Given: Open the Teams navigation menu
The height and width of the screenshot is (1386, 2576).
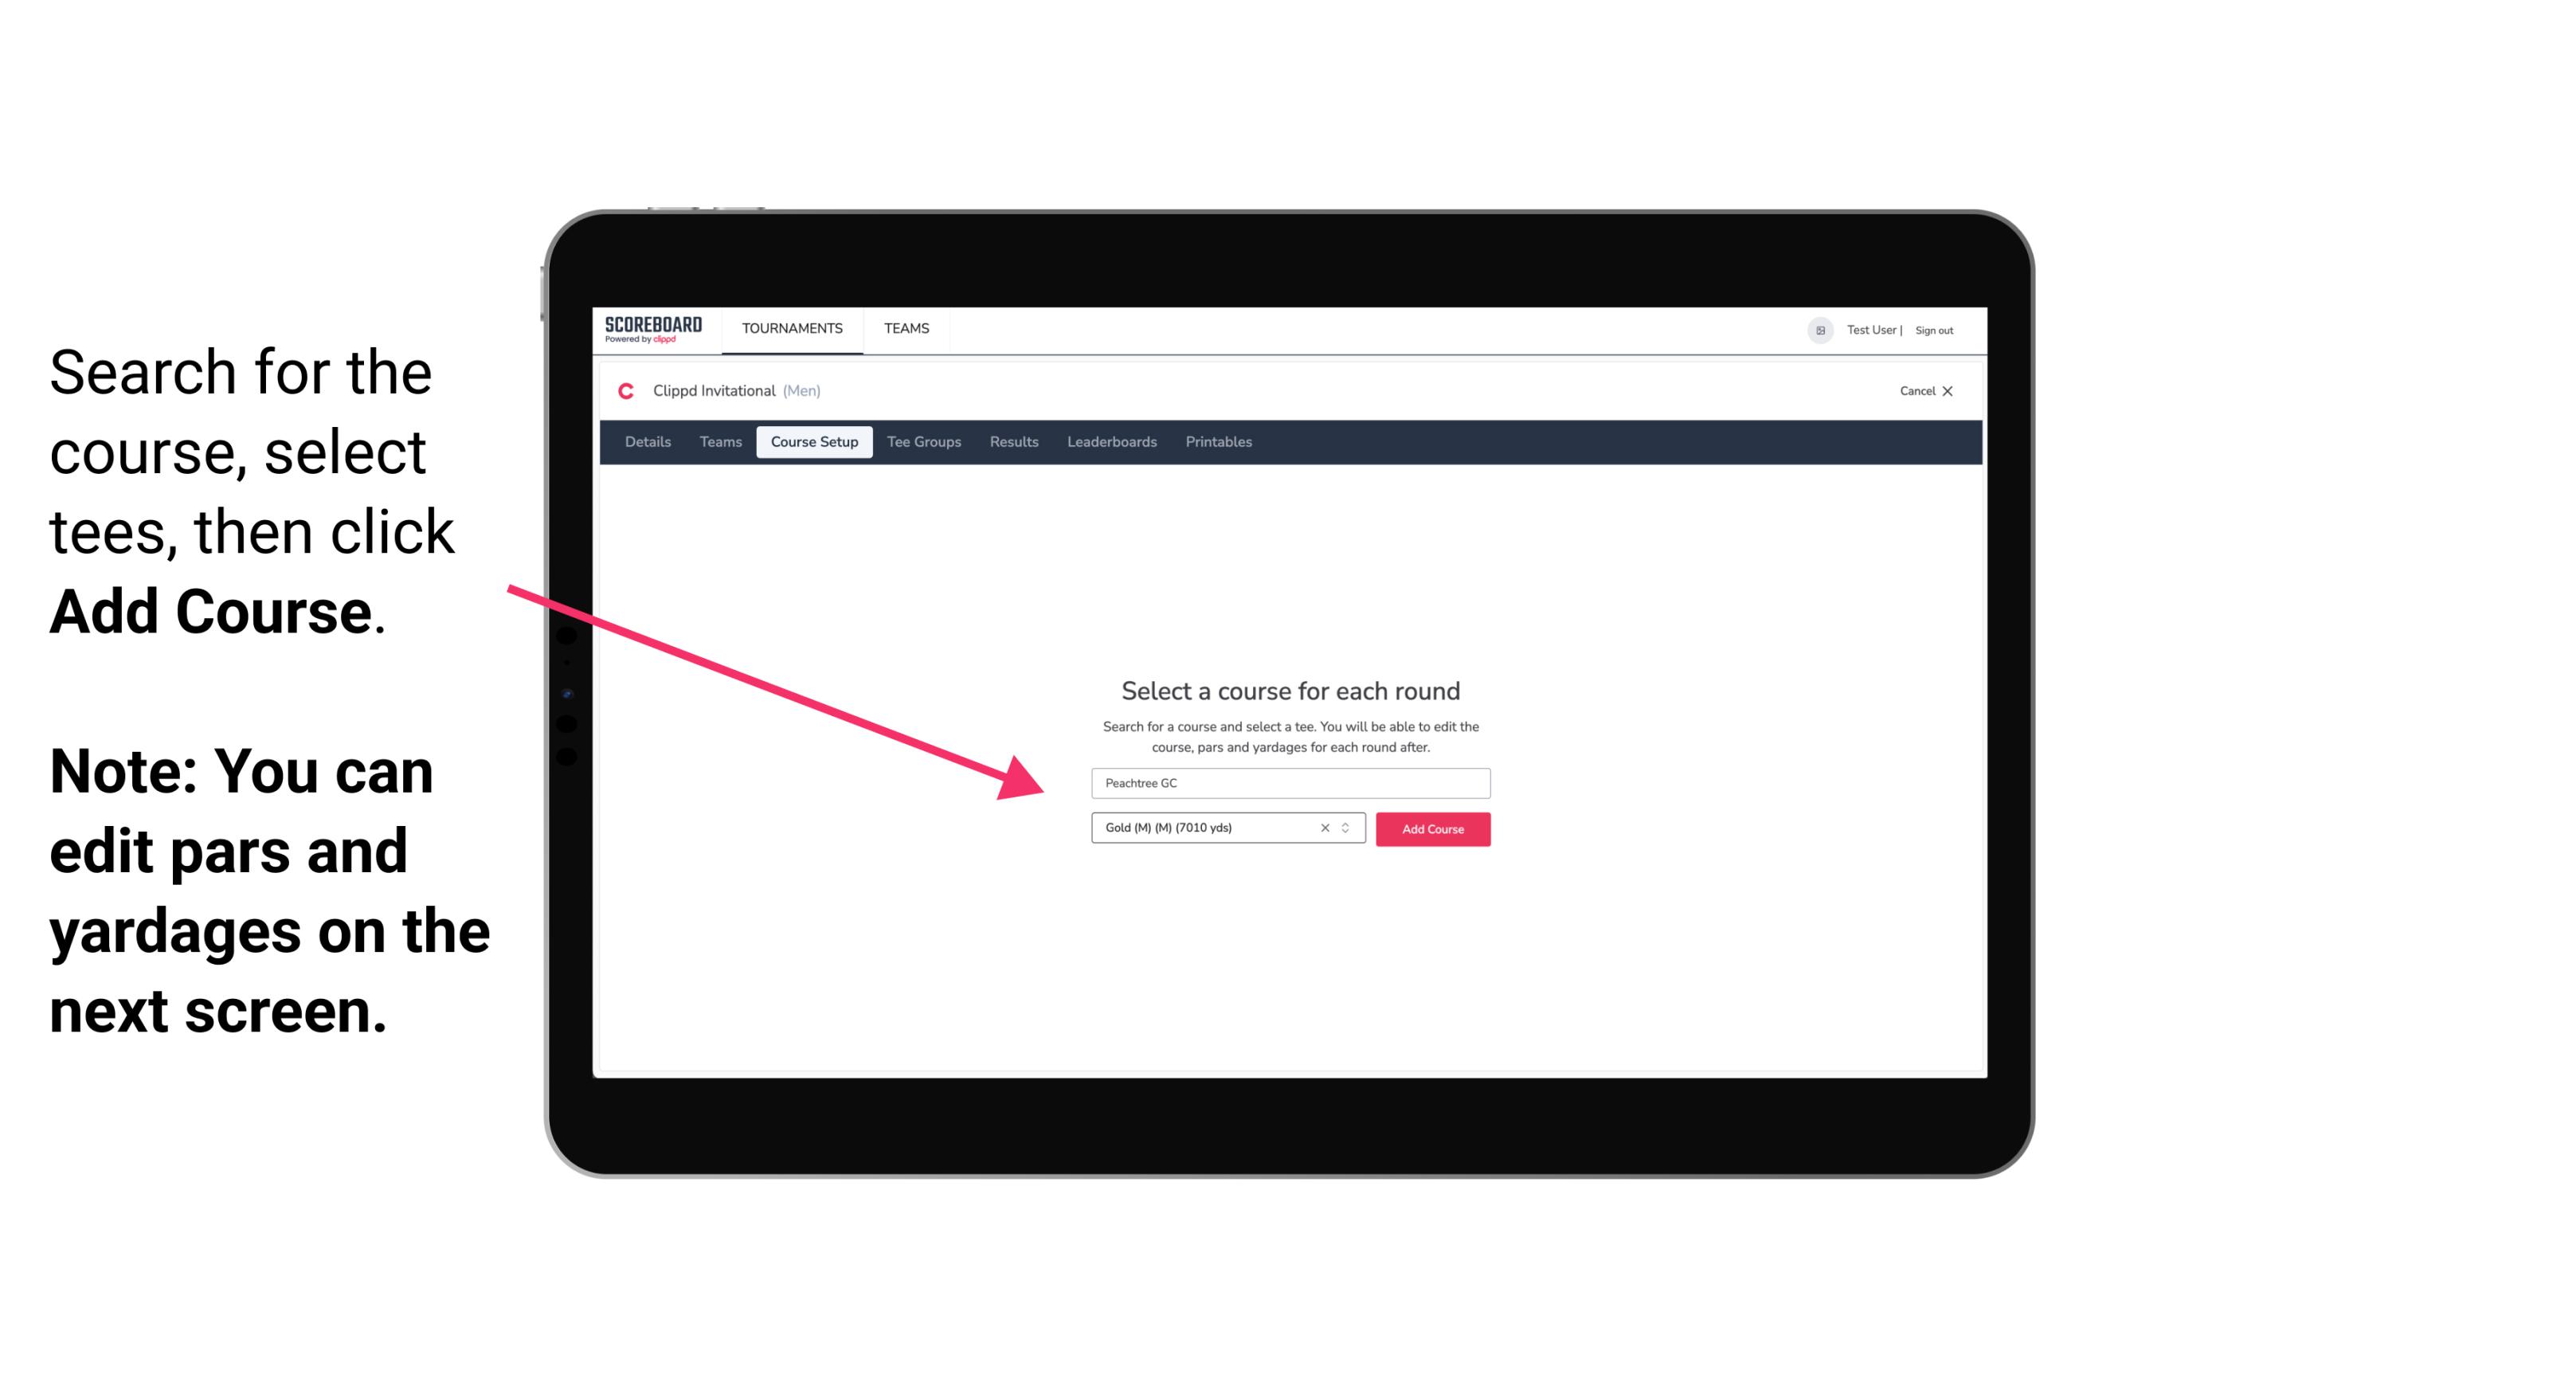Looking at the screenshot, I should click(x=906, y=327).
